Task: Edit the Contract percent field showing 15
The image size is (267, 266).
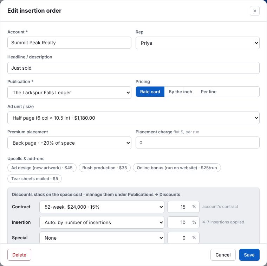Action: [x=183, y=207]
